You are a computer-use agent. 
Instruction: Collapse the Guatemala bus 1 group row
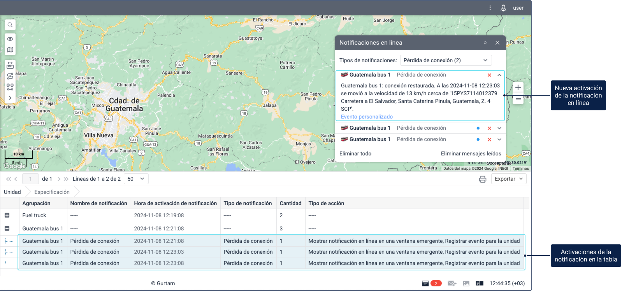pyautogui.click(x=7, y=228)
